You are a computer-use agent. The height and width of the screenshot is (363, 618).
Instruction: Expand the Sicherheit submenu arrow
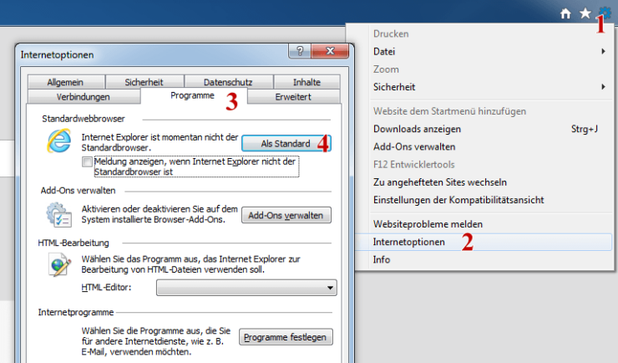coord(603,87)
